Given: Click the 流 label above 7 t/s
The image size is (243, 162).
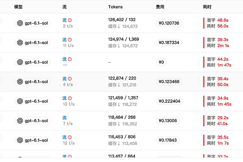Looking at the screenshot, I should pyautogui.click(x=64, y=118).
